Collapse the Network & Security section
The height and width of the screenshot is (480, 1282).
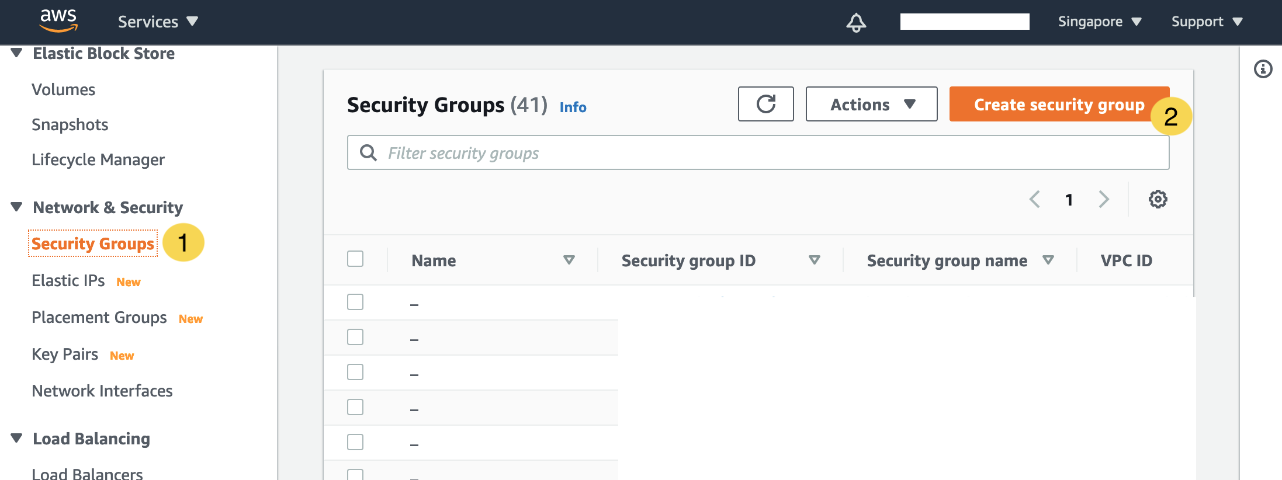(x=16, y=207)
